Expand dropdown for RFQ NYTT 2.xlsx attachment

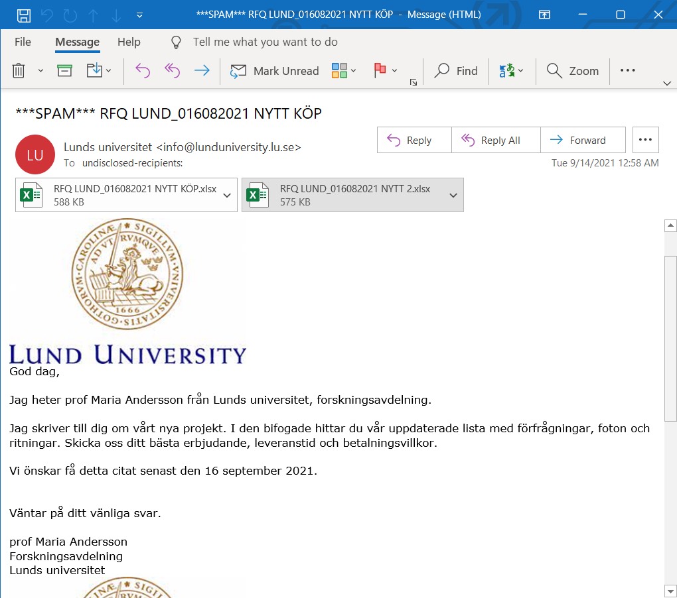click(x=453, y=196)
